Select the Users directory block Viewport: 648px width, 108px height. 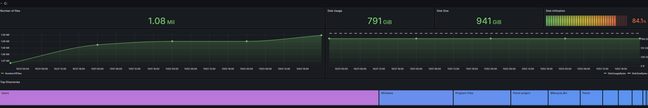pos(189,98)
